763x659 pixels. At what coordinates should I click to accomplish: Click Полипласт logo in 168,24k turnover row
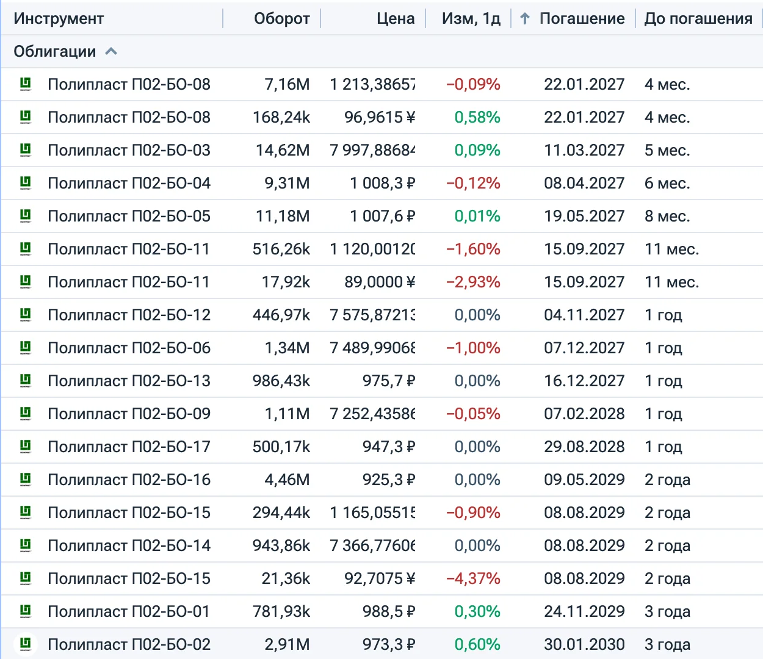point(26,117)
